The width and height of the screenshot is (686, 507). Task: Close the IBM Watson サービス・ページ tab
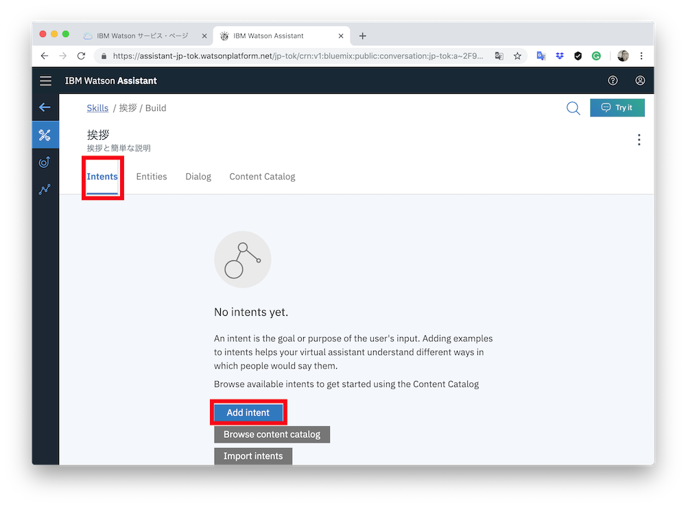coord(204,36)
